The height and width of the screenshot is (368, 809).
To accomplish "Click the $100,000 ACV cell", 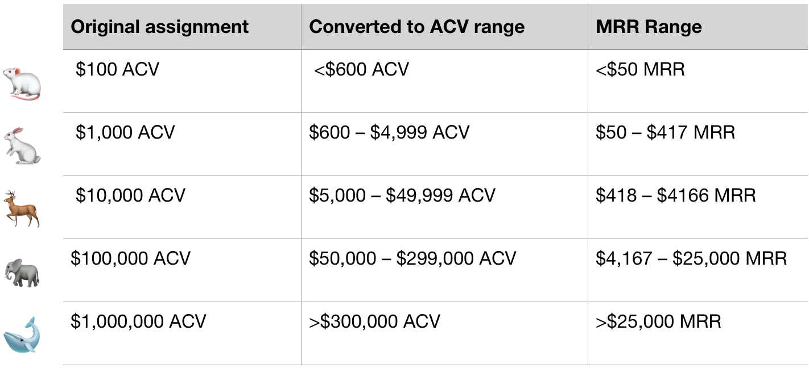I will click(182, 270).
